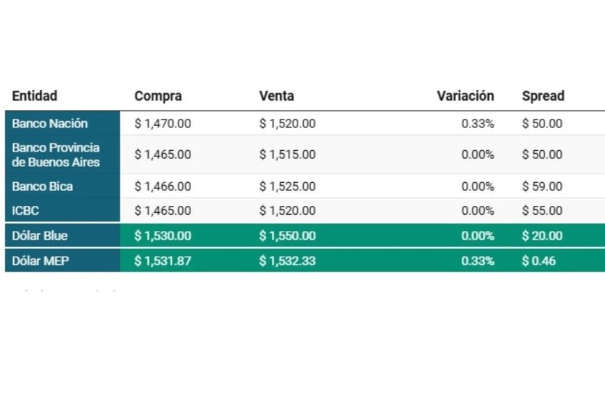Select the Compra column header

coord(158,96)
